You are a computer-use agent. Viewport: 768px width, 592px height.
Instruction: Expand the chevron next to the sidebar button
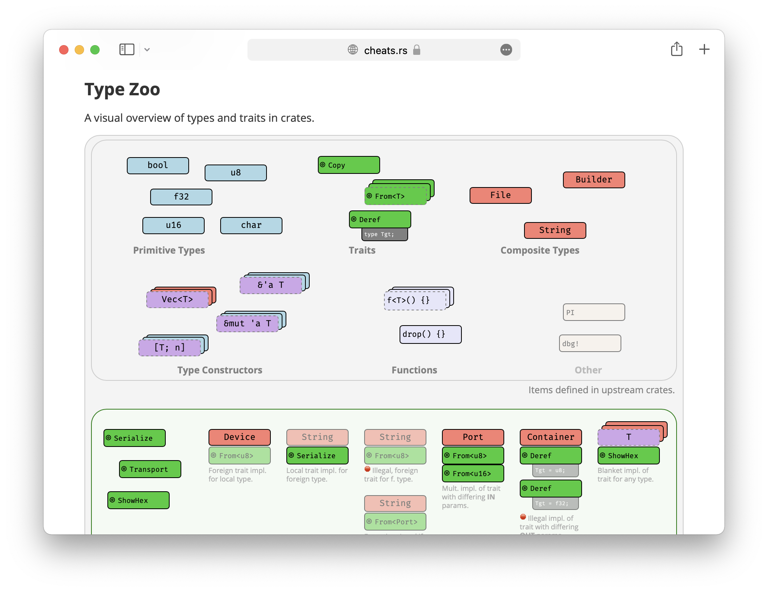[x=147, y=50]
